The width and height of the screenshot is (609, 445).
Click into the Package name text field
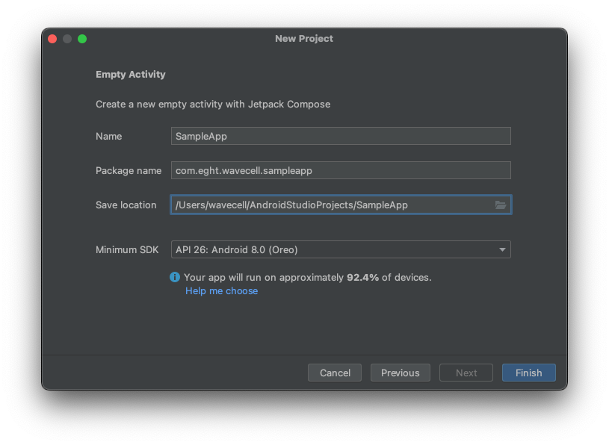(340, 170)
